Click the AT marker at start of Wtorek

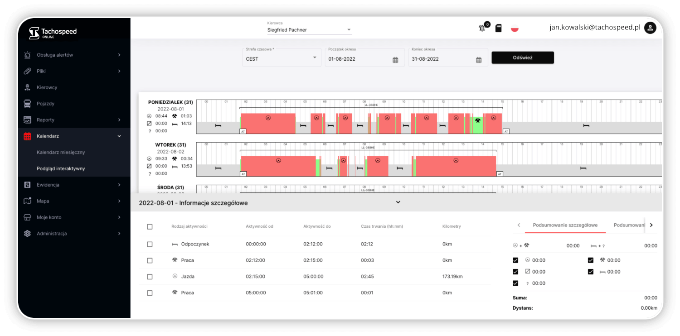(x=243, y=174)
